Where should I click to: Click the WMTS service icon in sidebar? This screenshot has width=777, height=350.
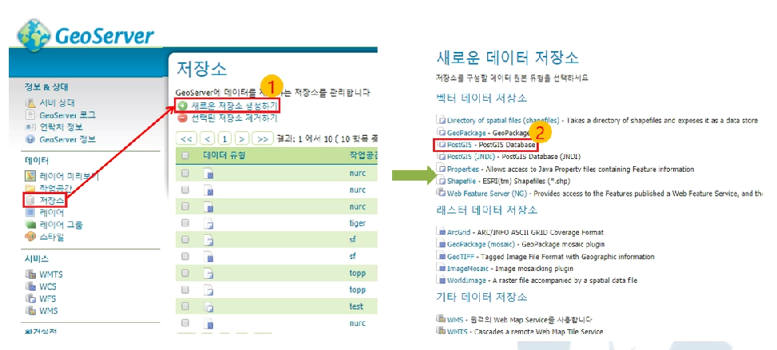click(30, 274)
